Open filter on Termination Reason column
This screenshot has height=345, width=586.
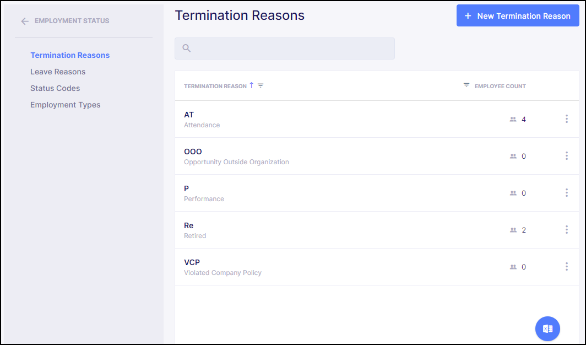[261, 85]
